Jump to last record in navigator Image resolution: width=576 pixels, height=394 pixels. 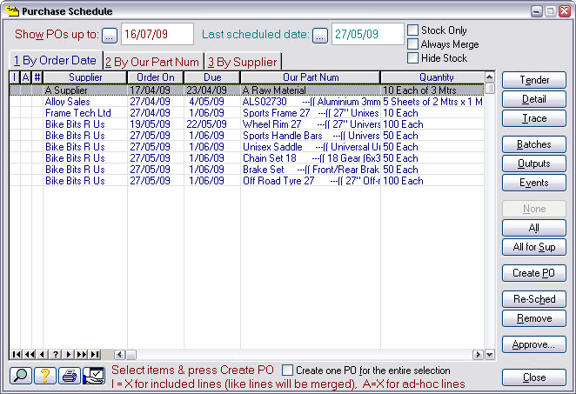95,355
